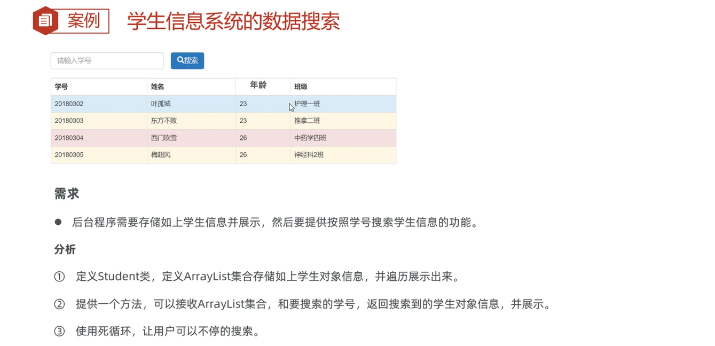Viewport: 715px width, 346px height.
Task: Click the 分析 heading
Action: (x=65, y=249)
